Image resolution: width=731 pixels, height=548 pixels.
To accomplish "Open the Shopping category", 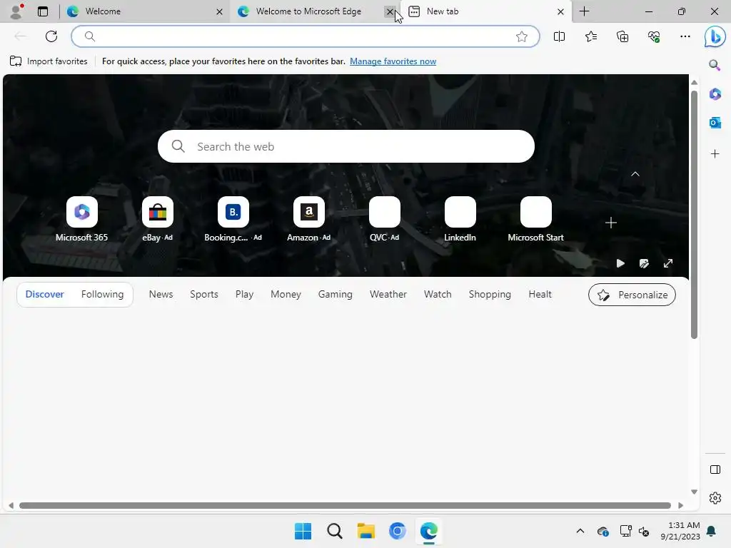I will click(x=490, y=294).
